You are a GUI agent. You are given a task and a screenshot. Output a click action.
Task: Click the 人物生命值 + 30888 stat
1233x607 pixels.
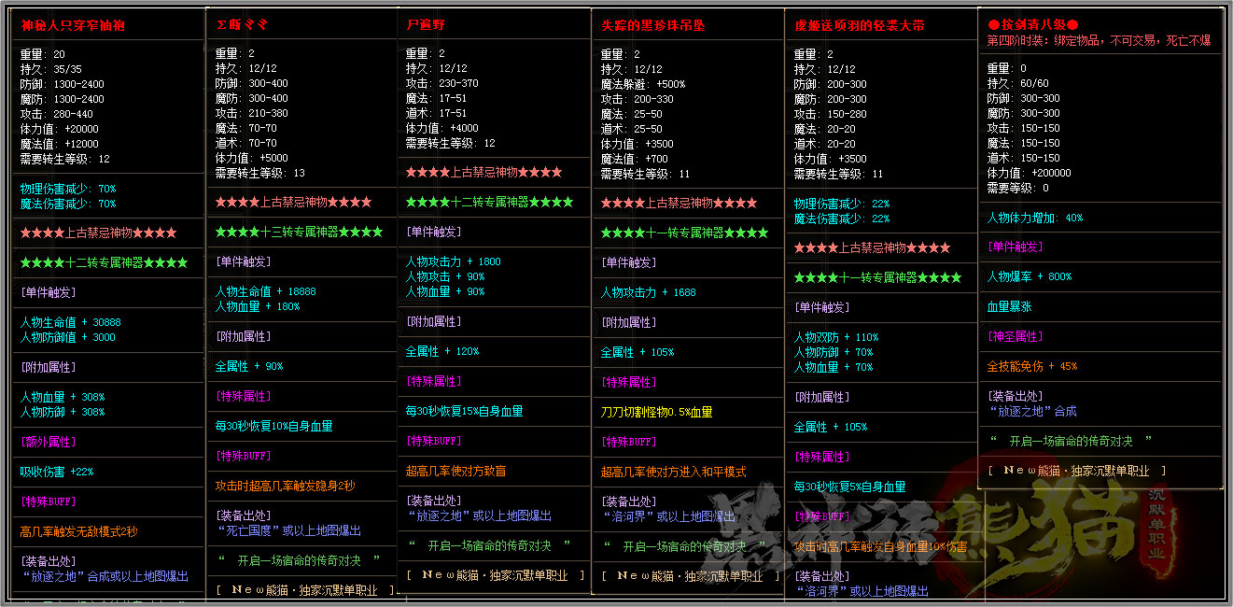point(70,322)
